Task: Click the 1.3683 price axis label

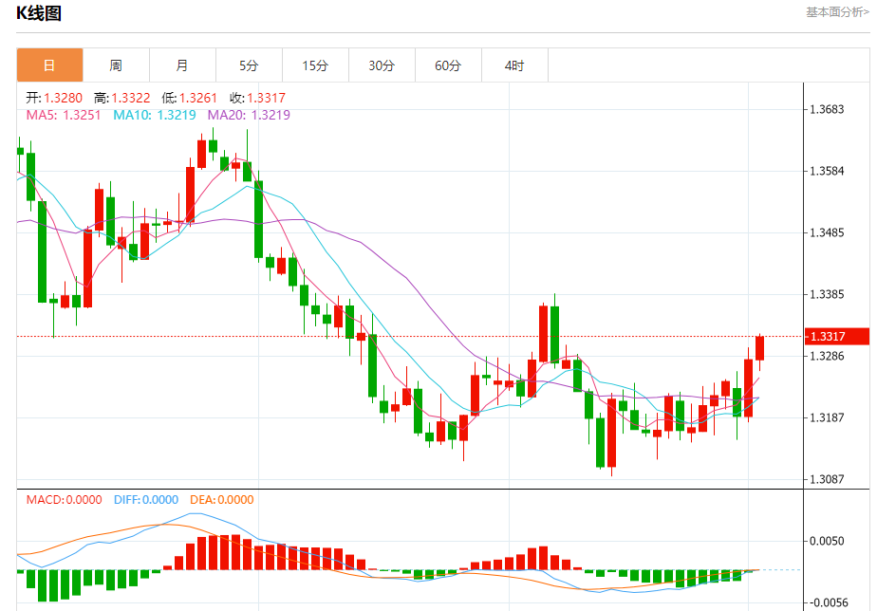Action: click(x=827, y=109)
